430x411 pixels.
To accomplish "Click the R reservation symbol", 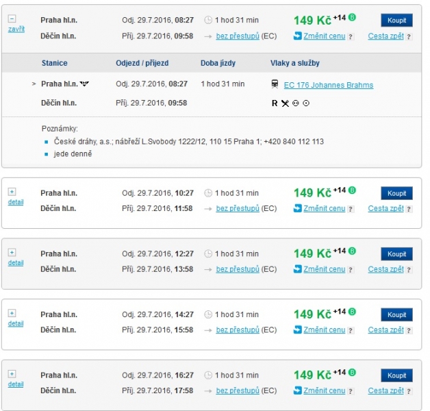I will 275,103.
